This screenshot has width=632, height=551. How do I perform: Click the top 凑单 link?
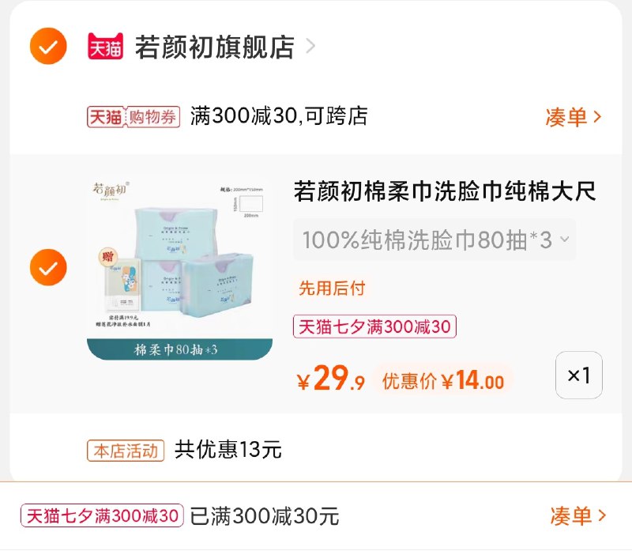tap(567, 115)
